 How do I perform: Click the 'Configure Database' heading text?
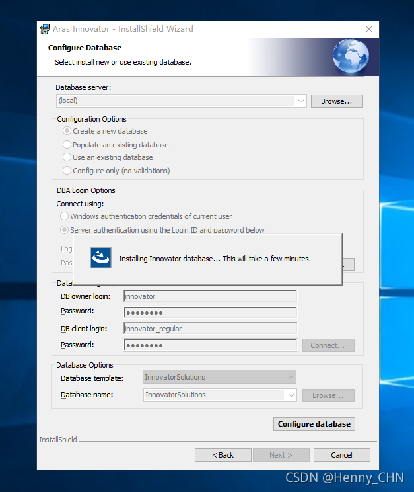point(85,48)
